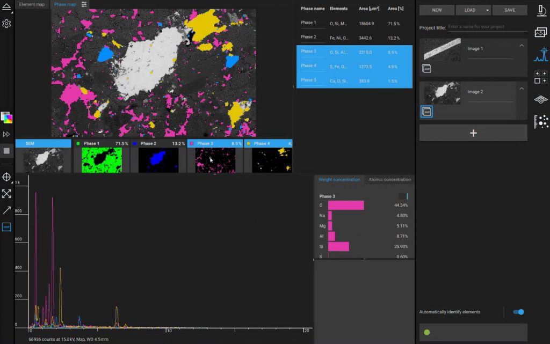
Task: Open the particle size analysis icon
Action: click(541, 122)
